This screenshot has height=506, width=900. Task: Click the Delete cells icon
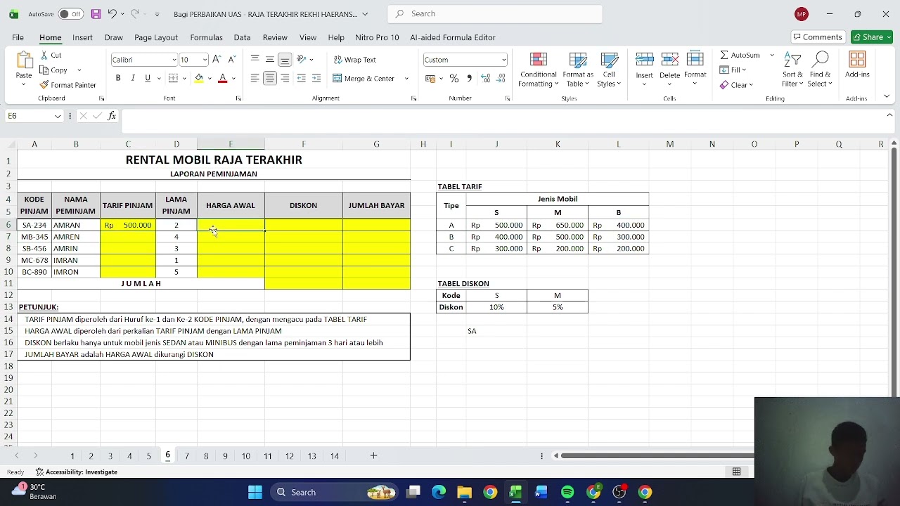coord(669,60)
